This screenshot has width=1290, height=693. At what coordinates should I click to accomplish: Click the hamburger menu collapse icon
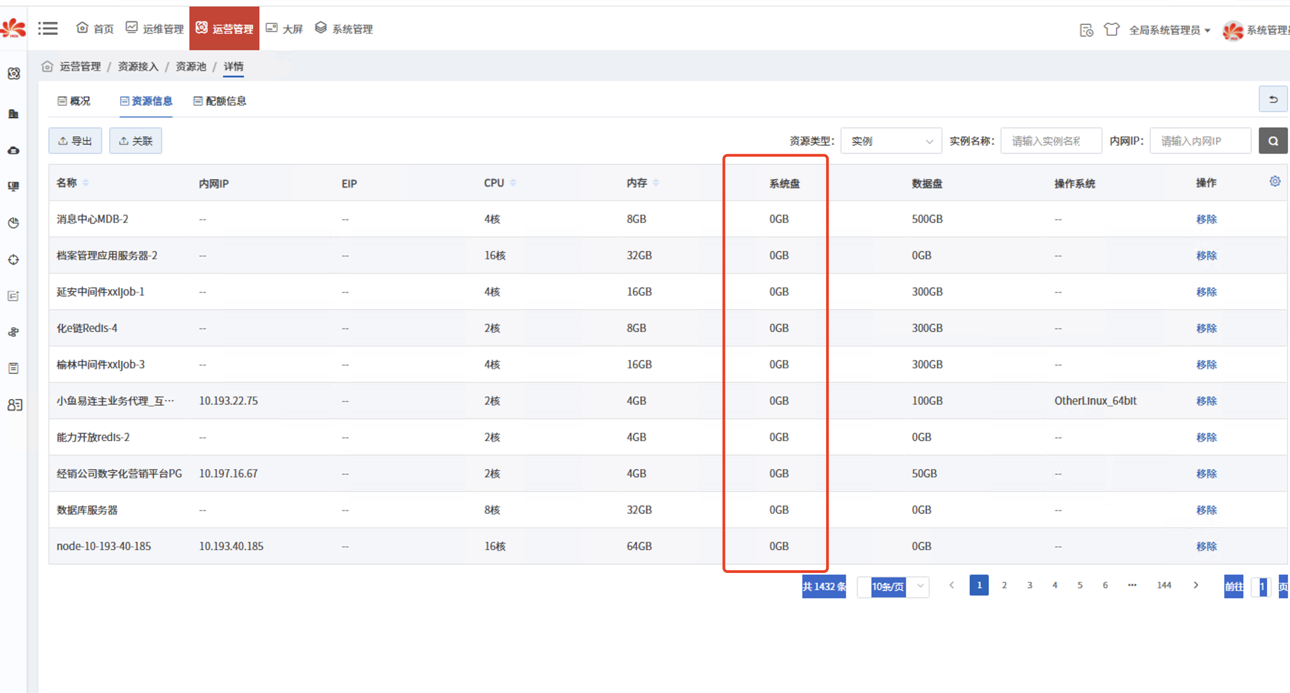click(48, 29)
